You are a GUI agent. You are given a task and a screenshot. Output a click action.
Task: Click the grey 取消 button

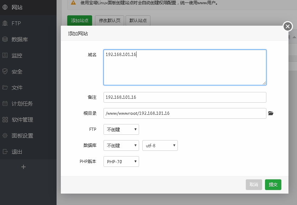254,185
